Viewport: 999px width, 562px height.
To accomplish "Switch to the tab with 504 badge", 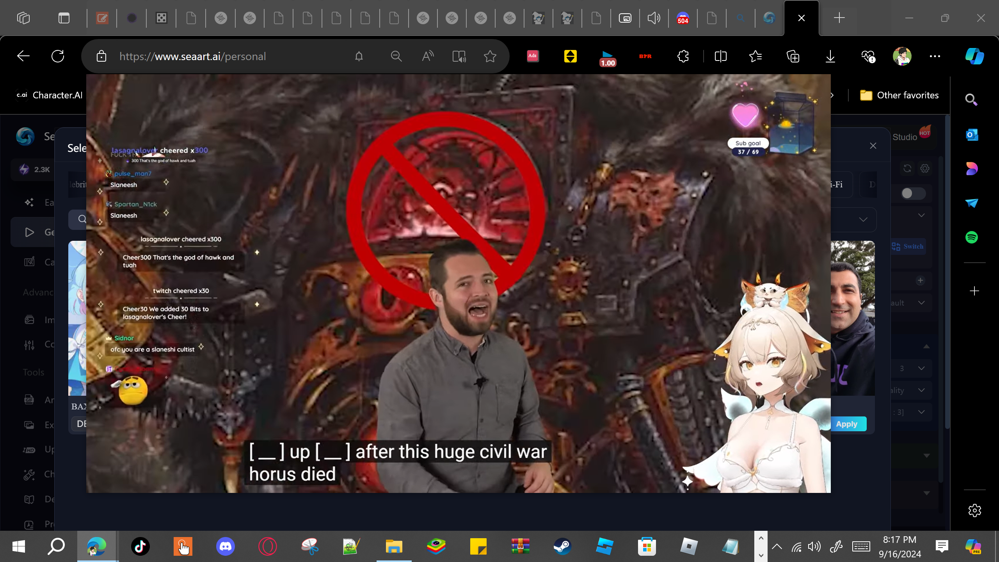I will tap(683, 18).
